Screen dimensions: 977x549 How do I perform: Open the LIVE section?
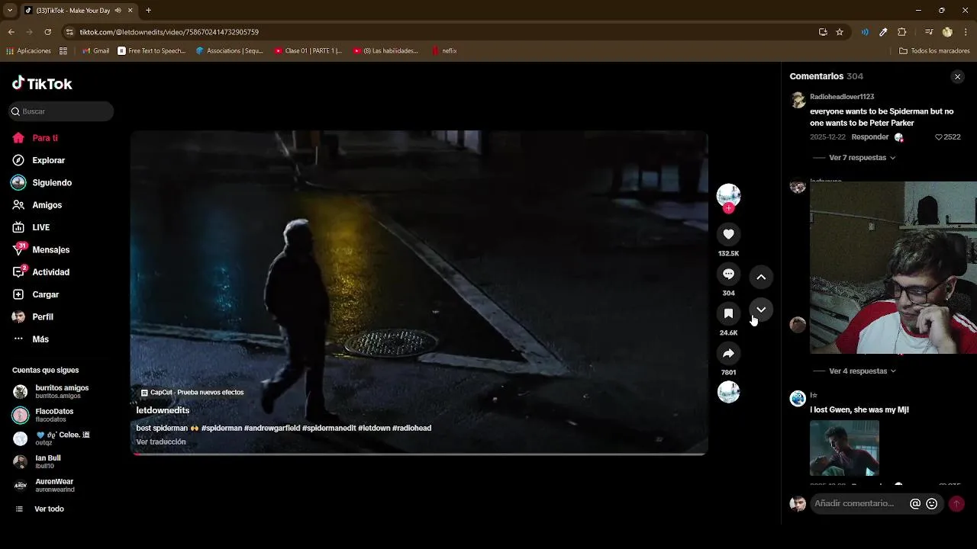pos(31,227)
